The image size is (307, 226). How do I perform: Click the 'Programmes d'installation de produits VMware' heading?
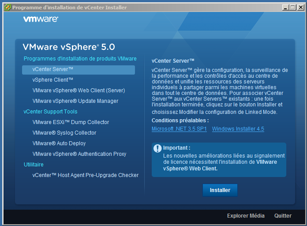pos(80,59)
